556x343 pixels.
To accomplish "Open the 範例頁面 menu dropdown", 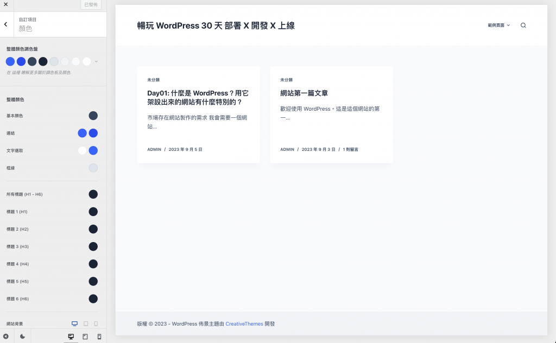I will coord(498,25).
